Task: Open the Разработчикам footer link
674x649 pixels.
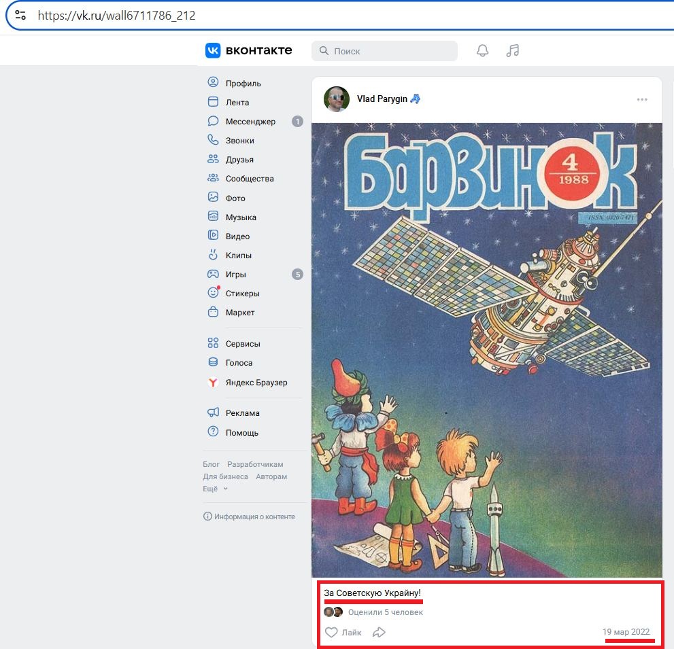Action: [x=255, y=464]
